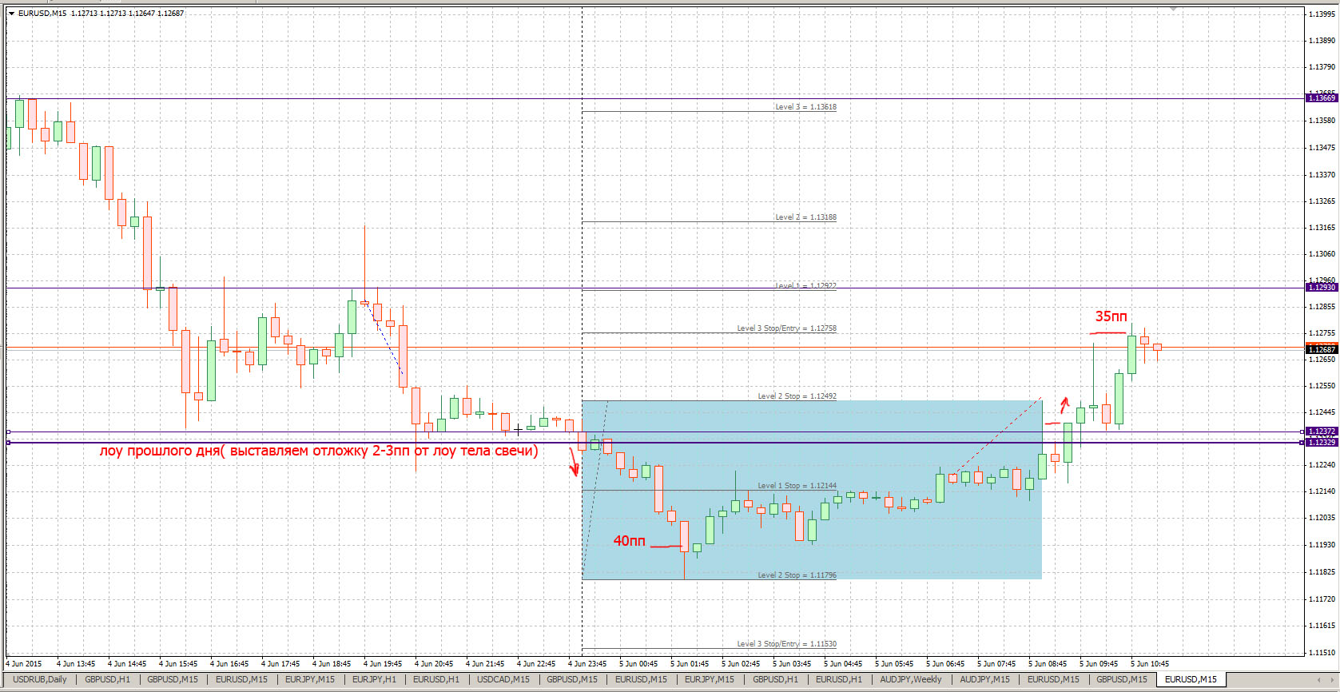Image resolution: width=1340 pixels, height=692 pixels.
Task: Open GBPUSD,H1 tab next to USDRUB,Daily
Action: coord(107,680)
